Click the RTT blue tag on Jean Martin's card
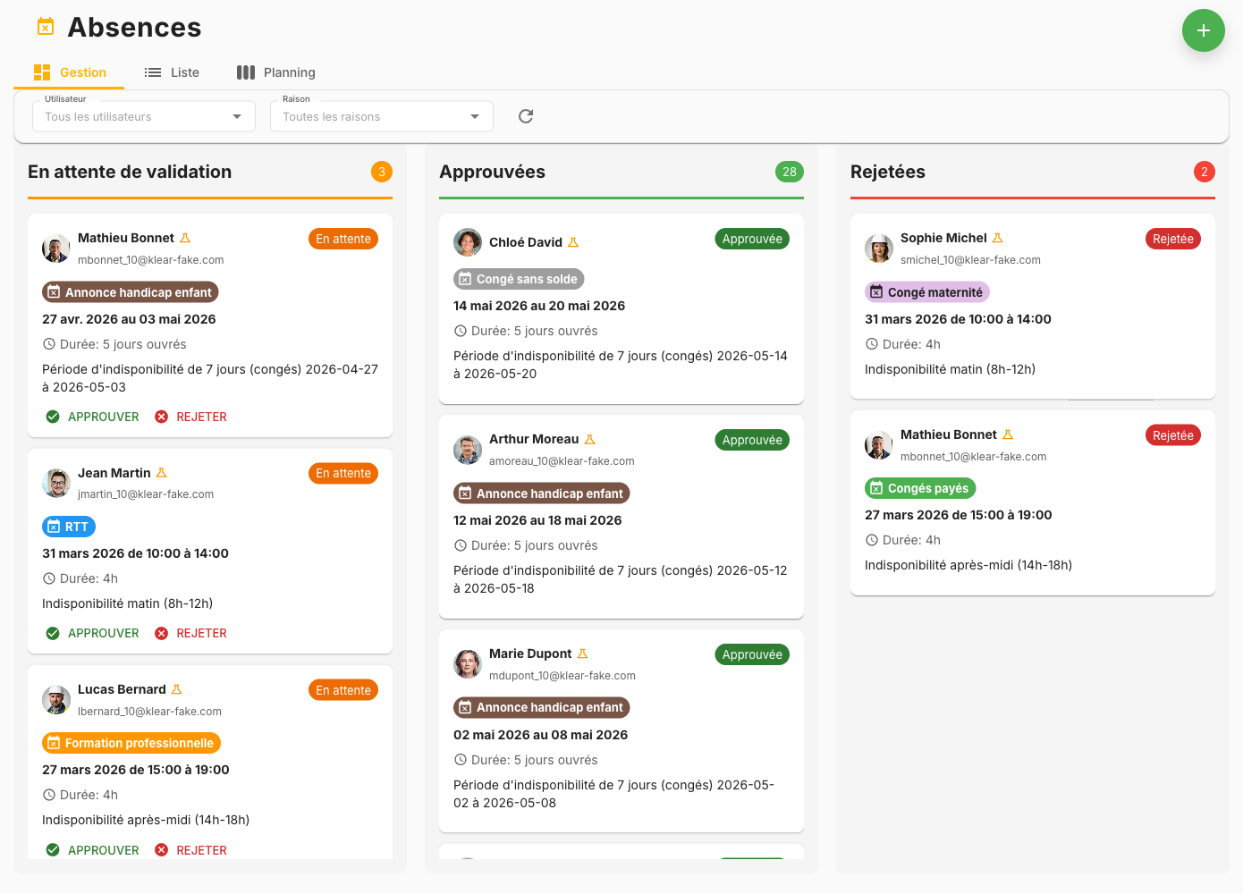Viewport: 1243px width, 894px height. pyautogui.click(x=69, y=527)
